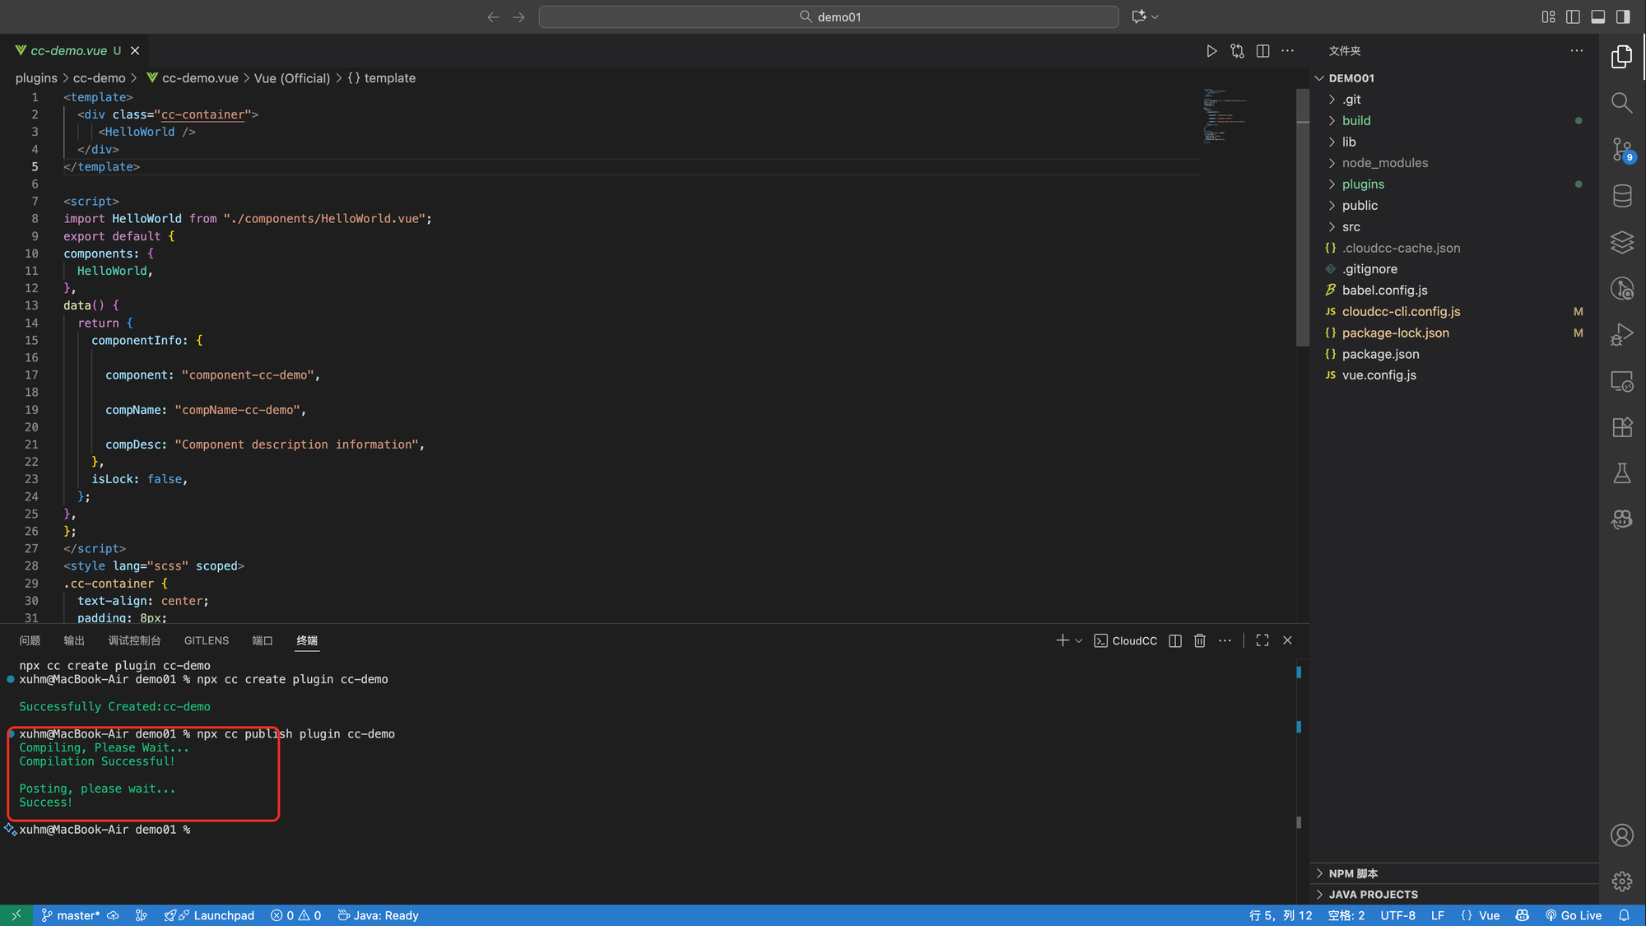Open Manage settings gear icon
Viewport: 1646px width, 926px height.
point(1621,882)
